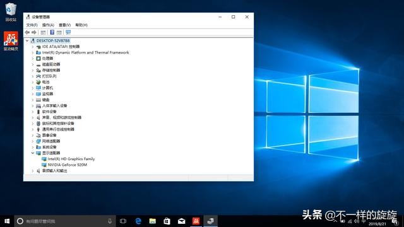Screen dimensions: 404x227
Task: Maximize the Device Manager window
Action: 233,17
